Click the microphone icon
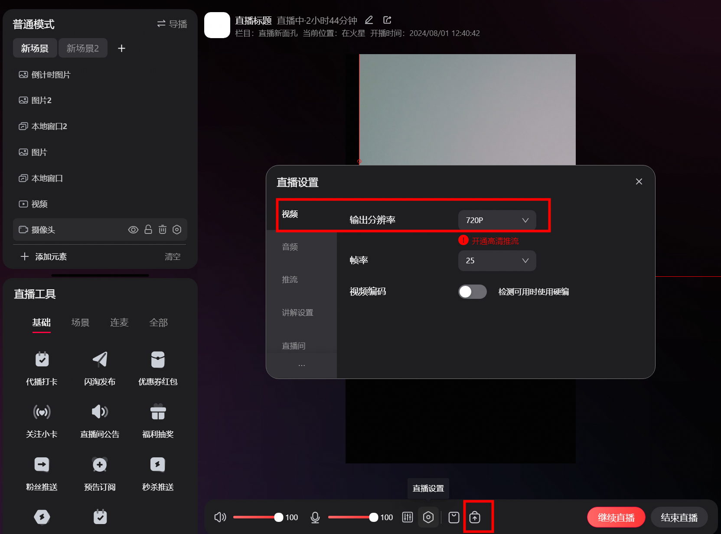Viewport: 721px width, 534px height. tap(315, 517)
